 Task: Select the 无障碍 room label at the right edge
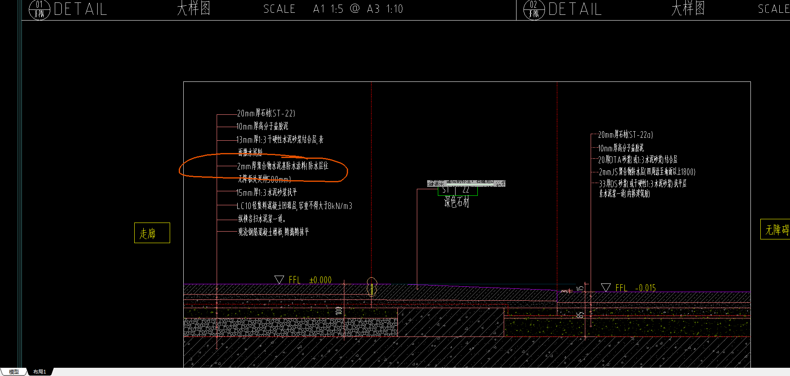click(775, 229)
